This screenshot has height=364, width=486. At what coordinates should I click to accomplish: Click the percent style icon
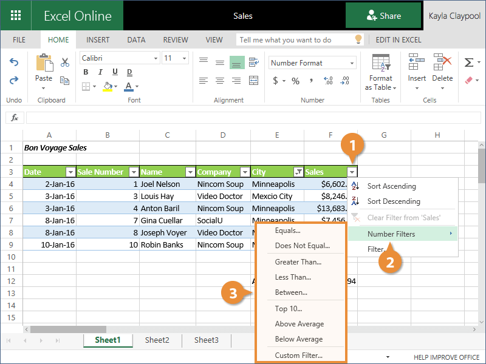295,81
